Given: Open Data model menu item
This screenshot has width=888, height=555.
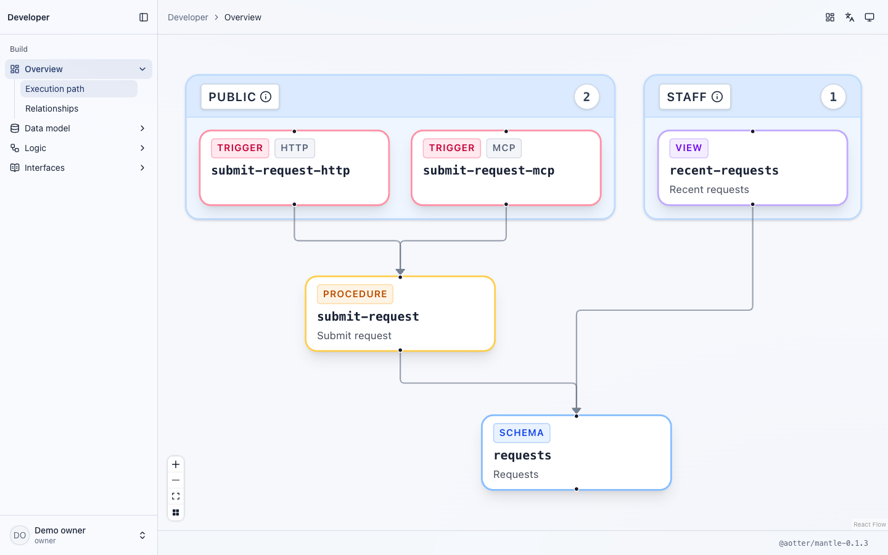Looking at the screenshot, I should click(x=78, y=128).
